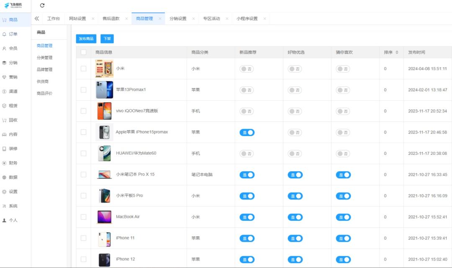This screenshot has width=452, height=268.
Task: Open 内容 in the left sidebar
Action: coord(13,134)
